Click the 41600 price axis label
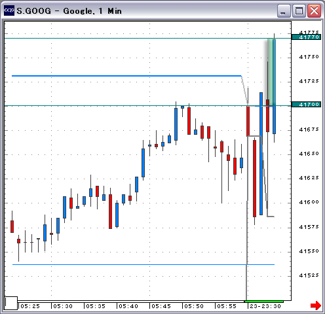The width and height of the screenshot is (325, 314). [x=309, y=202]
